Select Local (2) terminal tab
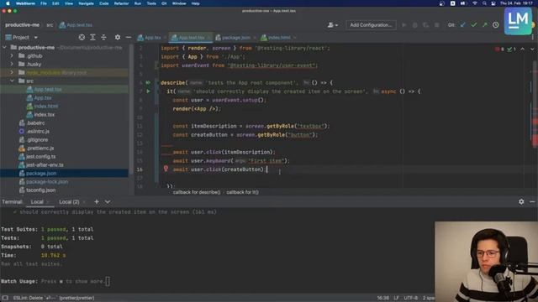Viewport: 538px width, 302px height. [69, 201]
